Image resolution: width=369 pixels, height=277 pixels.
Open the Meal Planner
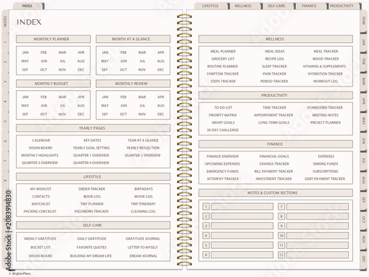[223, 52]
